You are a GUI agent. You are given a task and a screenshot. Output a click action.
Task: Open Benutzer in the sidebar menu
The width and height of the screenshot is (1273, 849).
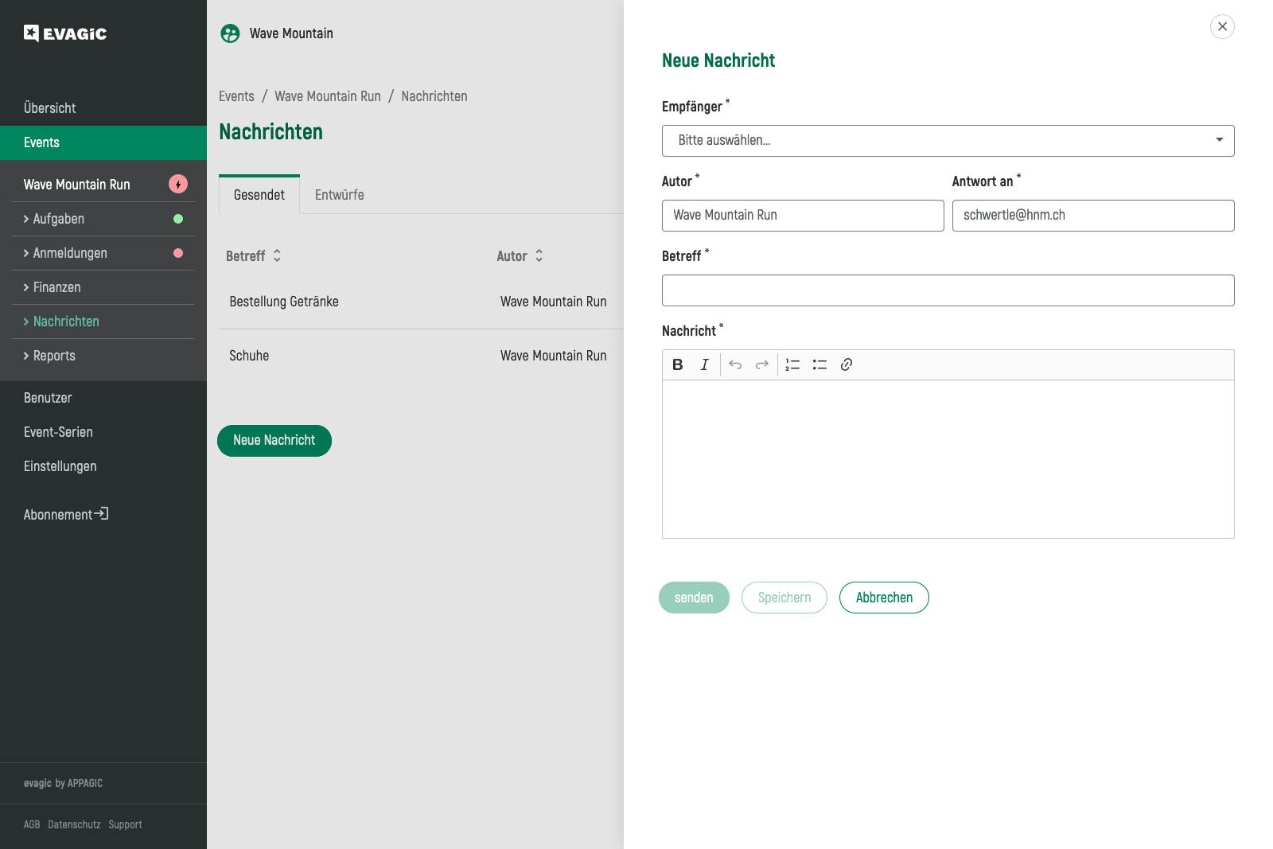click(48, 398)
